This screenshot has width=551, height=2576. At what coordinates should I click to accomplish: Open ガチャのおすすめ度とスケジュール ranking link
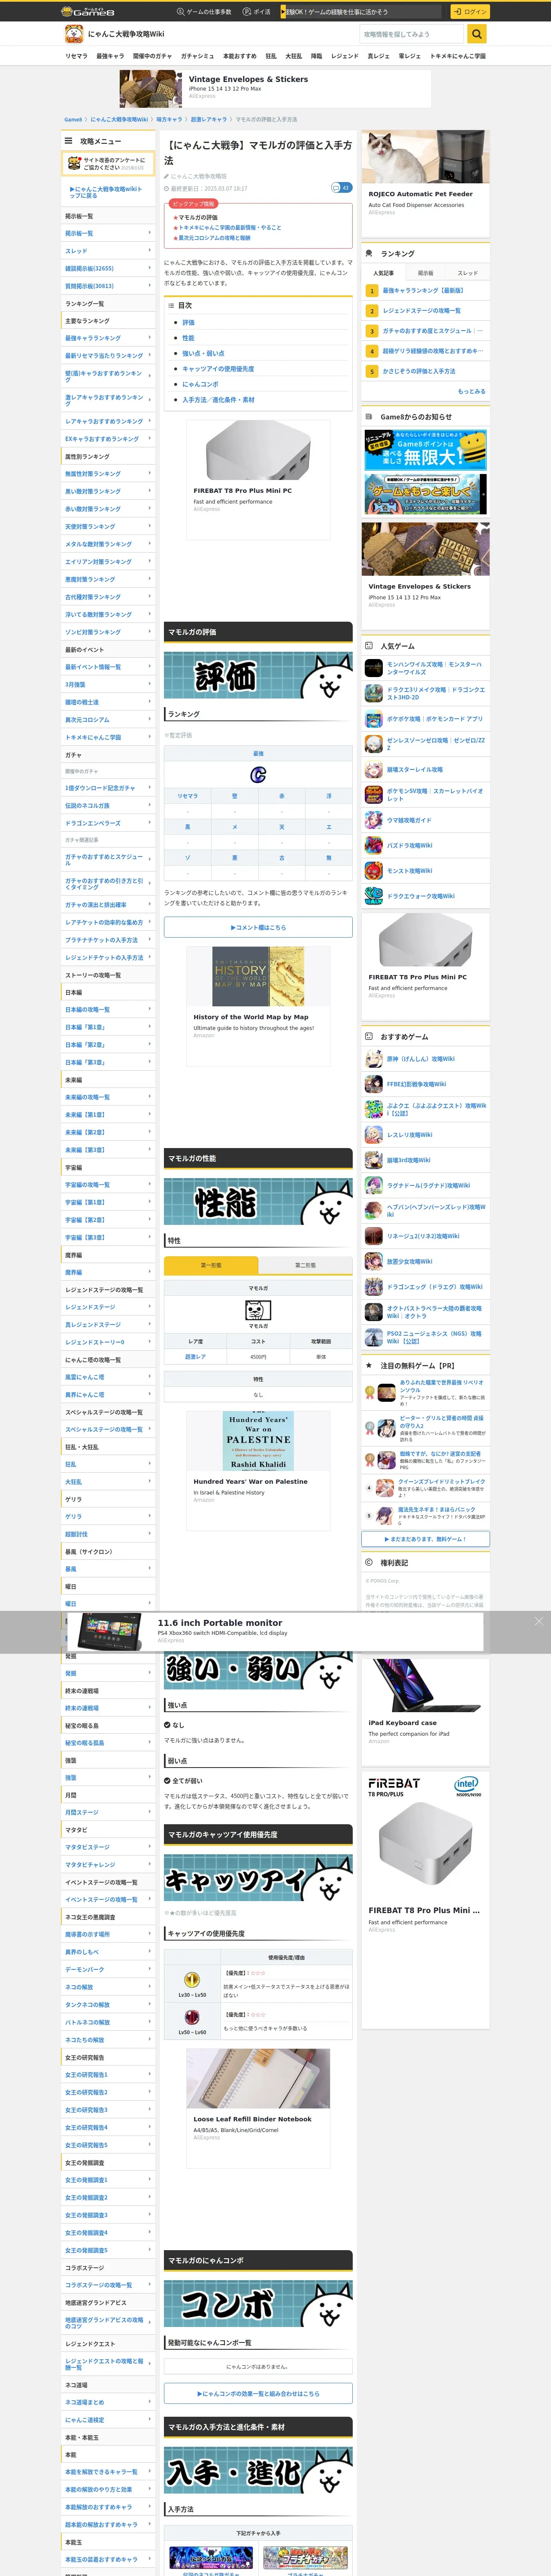click(x=432, y=331)
